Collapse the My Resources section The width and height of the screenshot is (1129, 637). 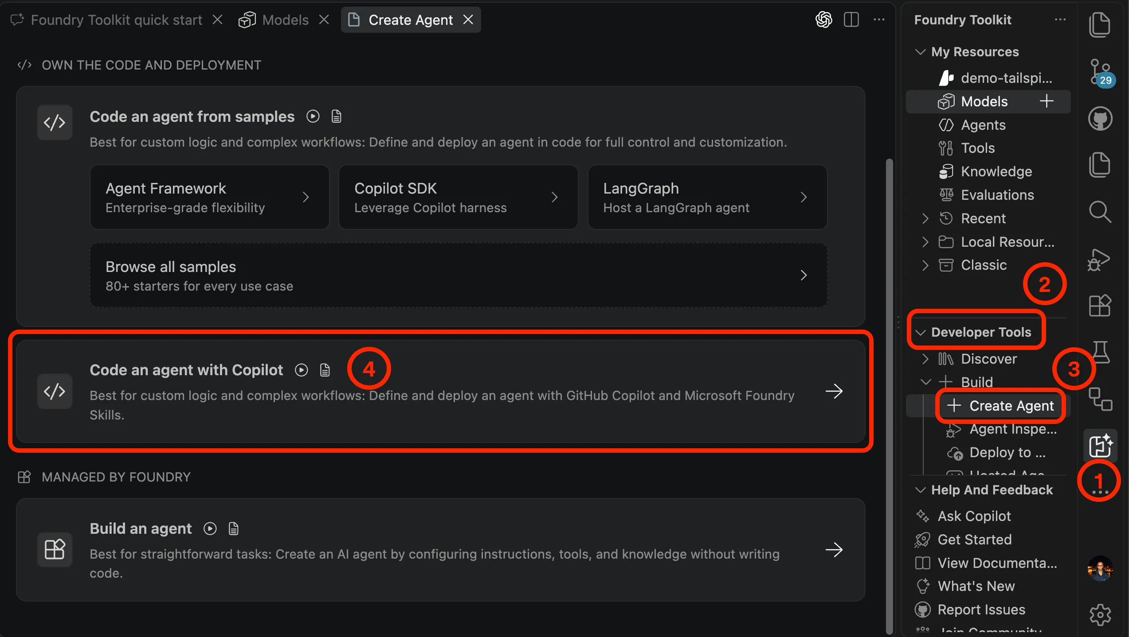point(920,52)
